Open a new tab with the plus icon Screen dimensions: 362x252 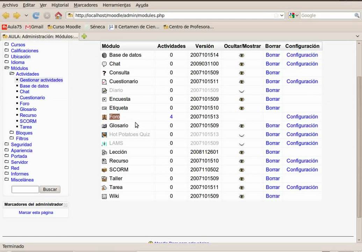84,36
